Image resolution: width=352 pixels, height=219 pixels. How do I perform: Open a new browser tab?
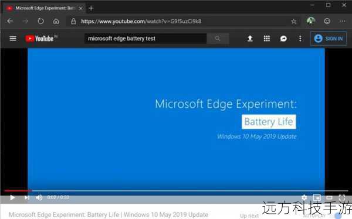pyautogui.click(x=91, y=8)
